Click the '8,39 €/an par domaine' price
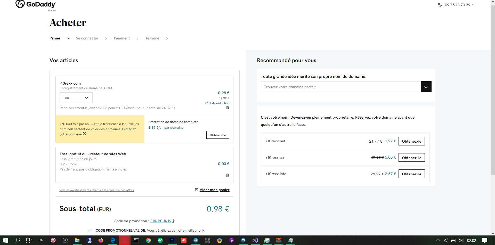This screenshot has height=245, width=495. point(166,127)
